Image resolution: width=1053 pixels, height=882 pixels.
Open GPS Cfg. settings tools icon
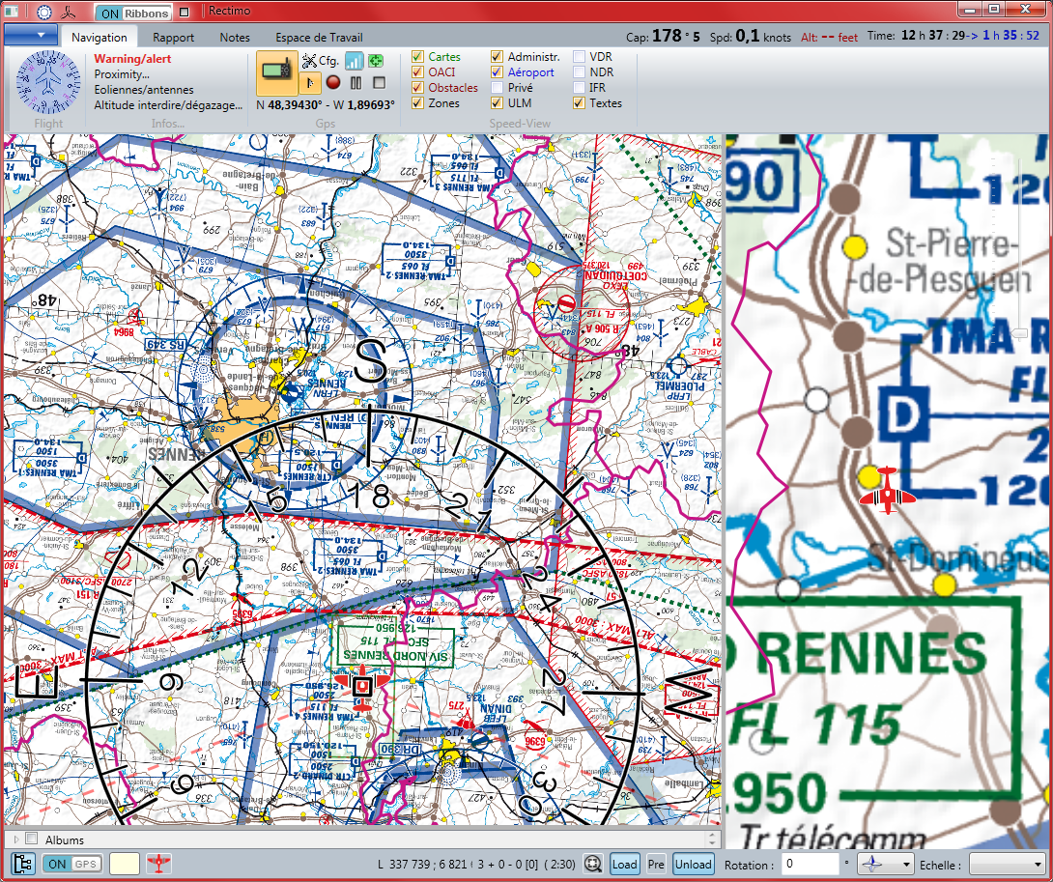[x=320, y=61]
